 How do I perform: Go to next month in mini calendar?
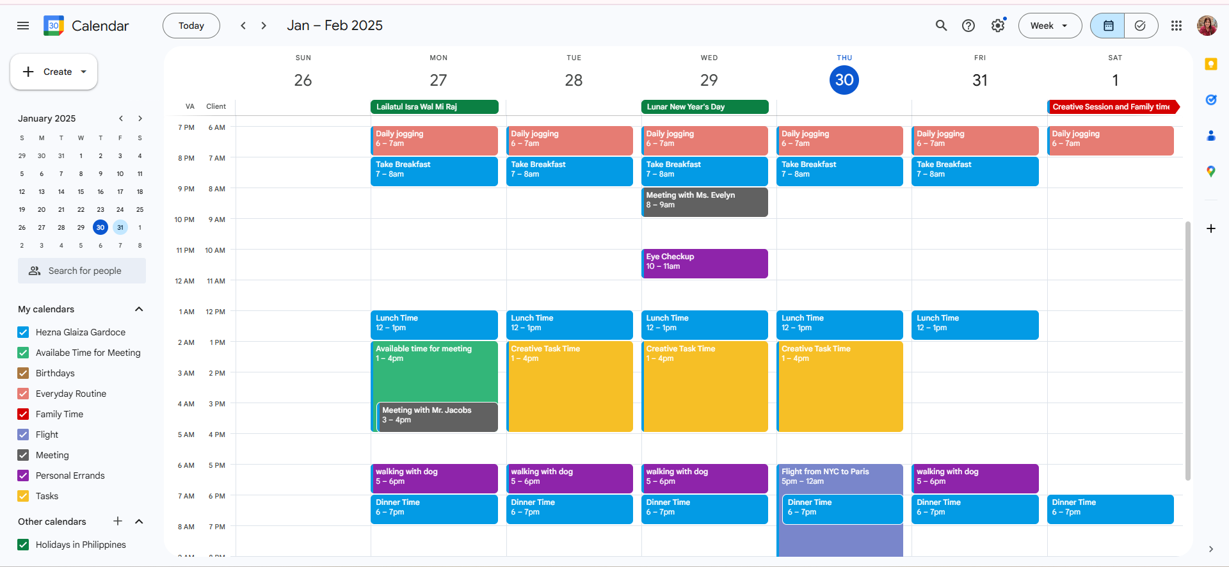tap(140, 118)
